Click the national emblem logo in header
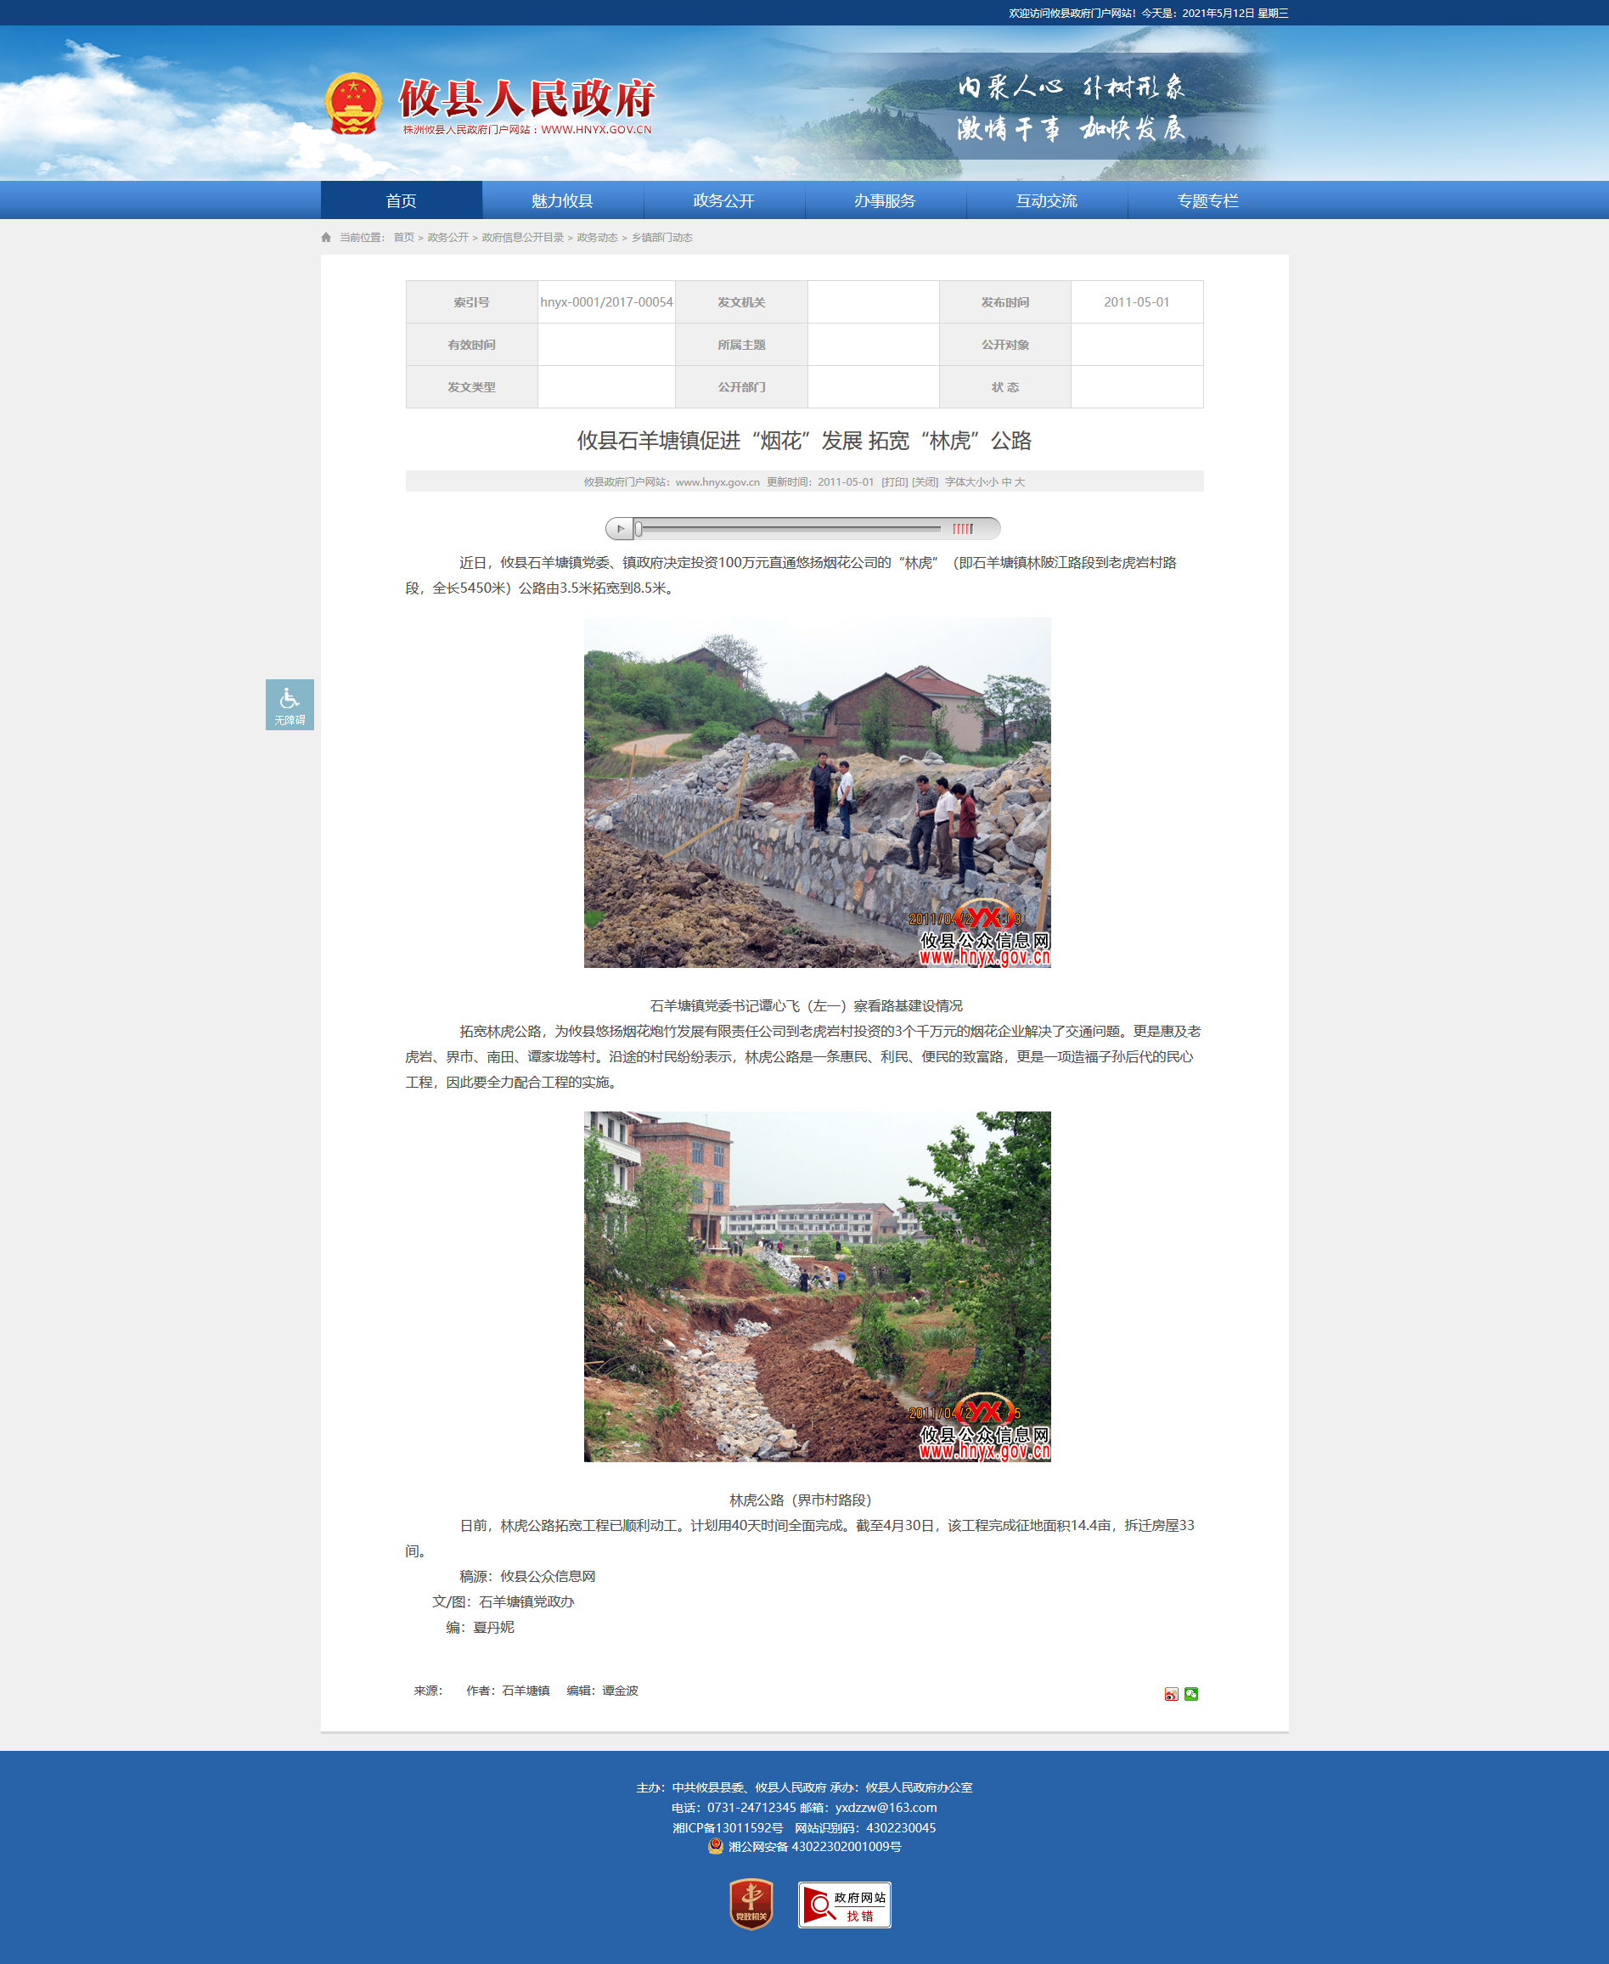 353,104
